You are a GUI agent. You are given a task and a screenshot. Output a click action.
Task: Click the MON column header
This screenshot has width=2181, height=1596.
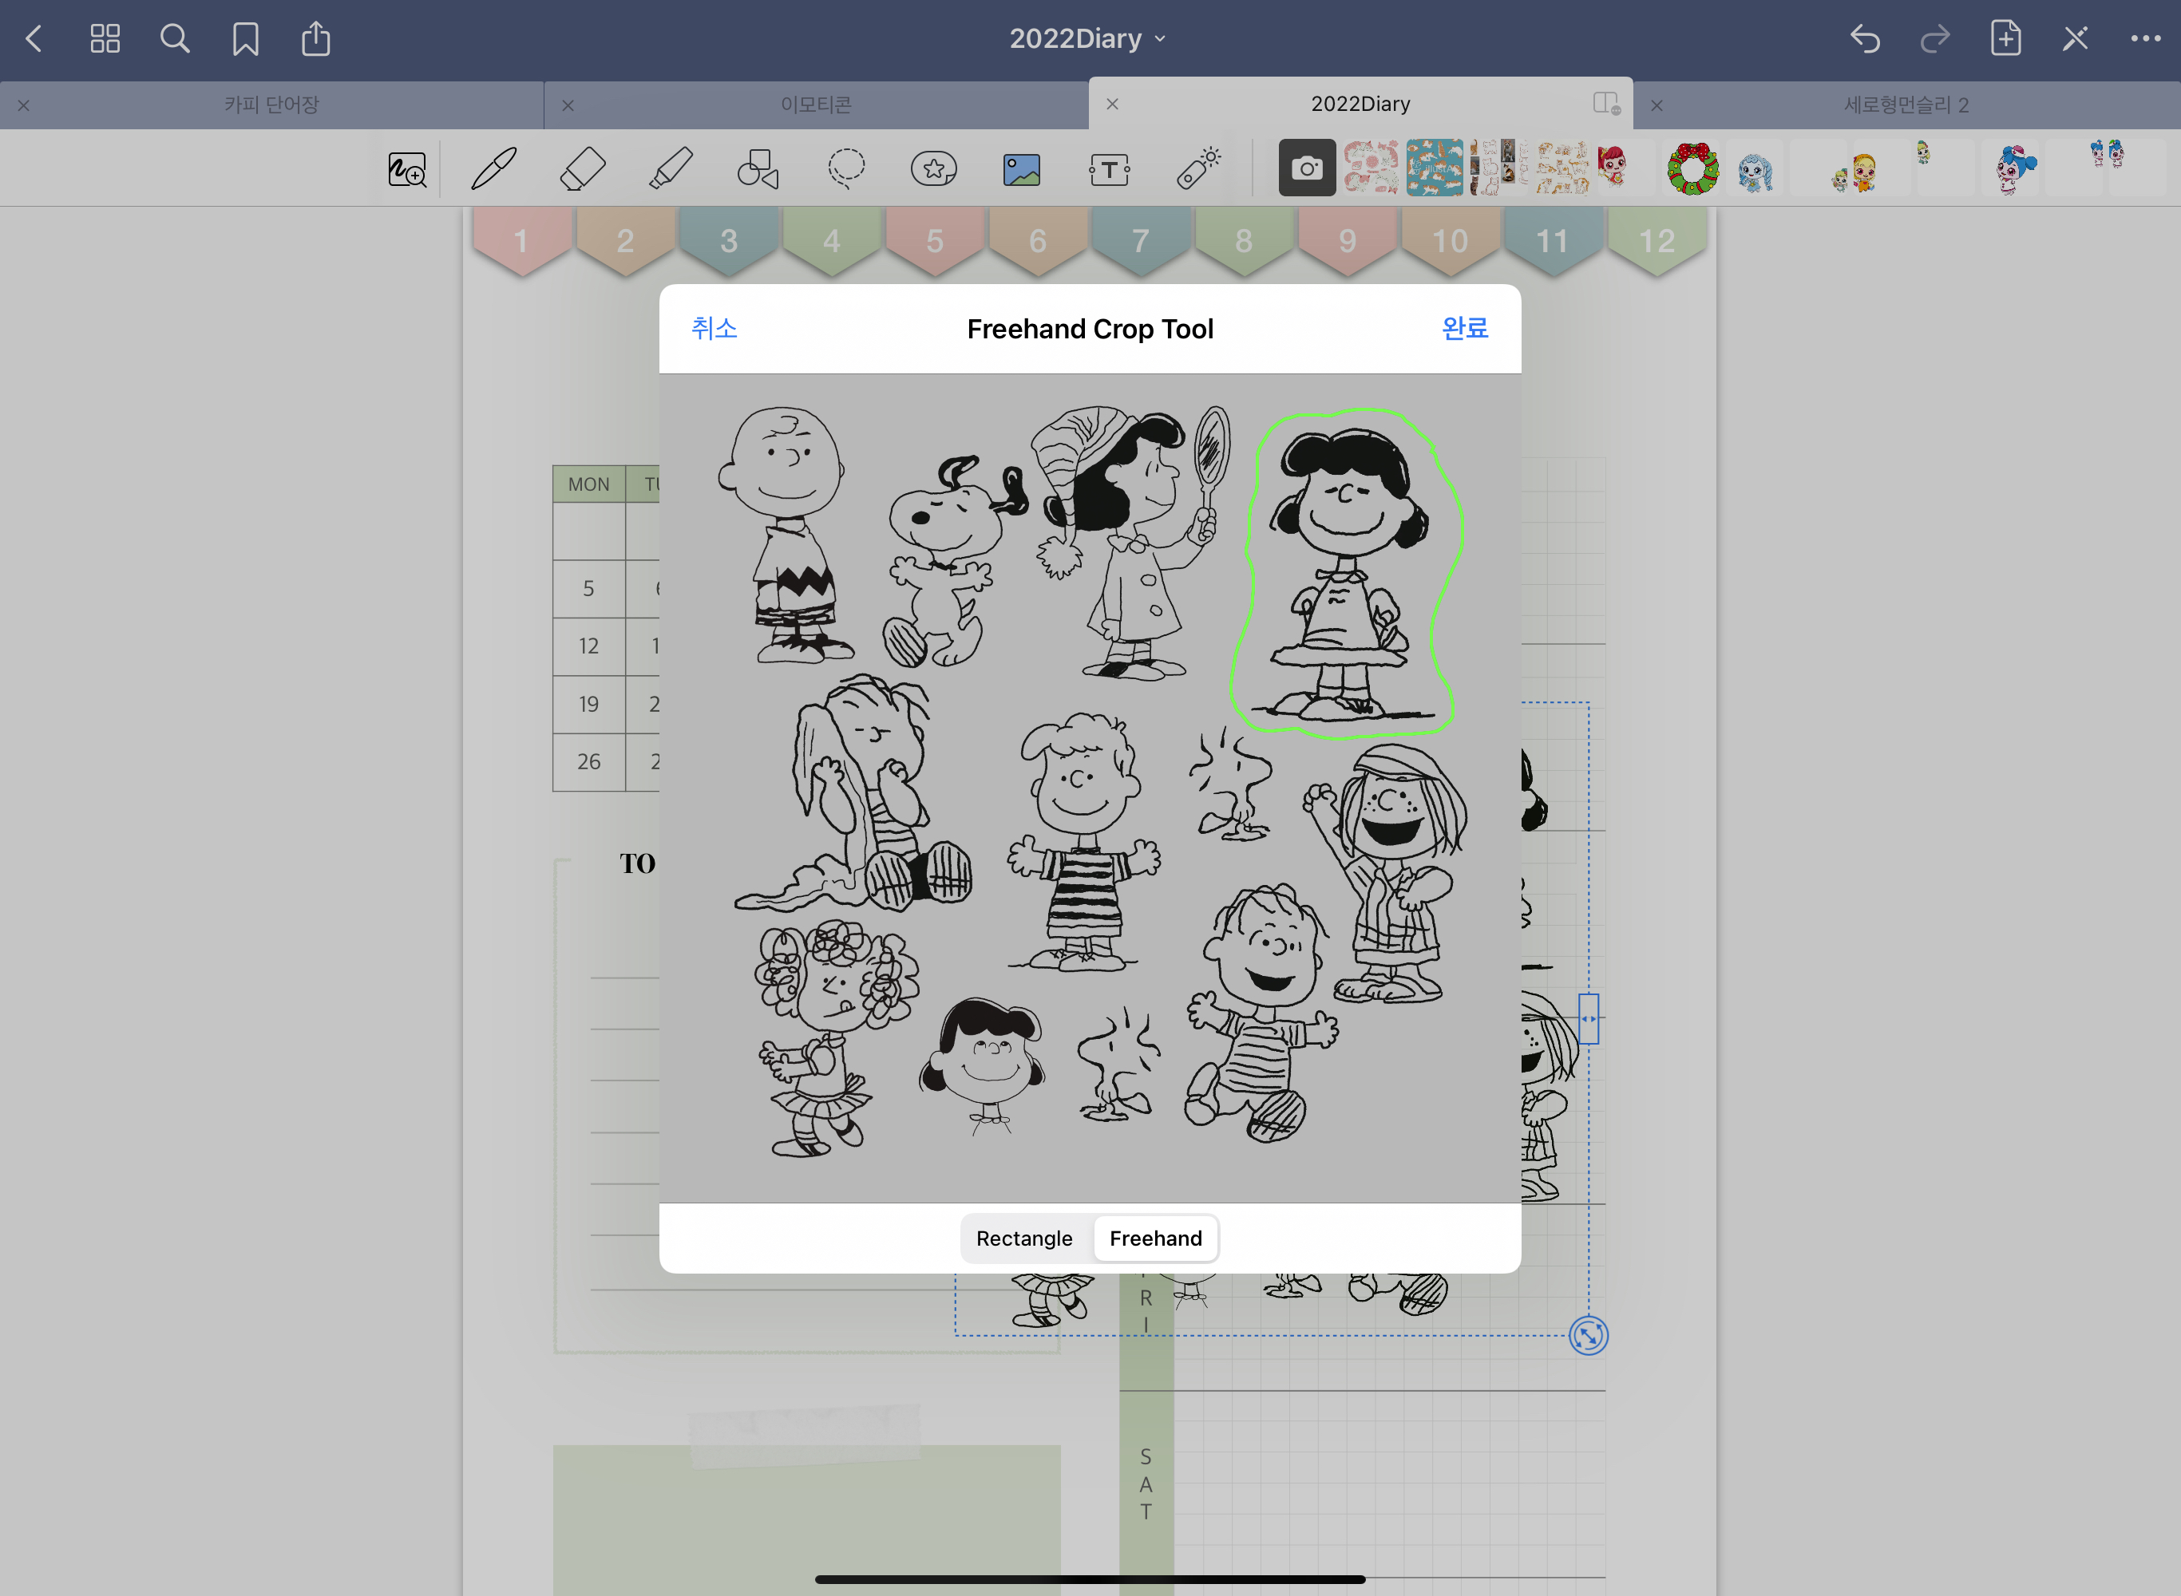[588, 484]
